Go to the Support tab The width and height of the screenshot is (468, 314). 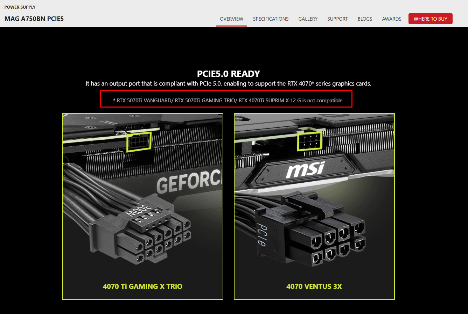coord(337,19)
